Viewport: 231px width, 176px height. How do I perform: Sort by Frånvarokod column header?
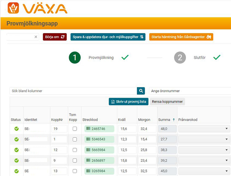point(188,119)
